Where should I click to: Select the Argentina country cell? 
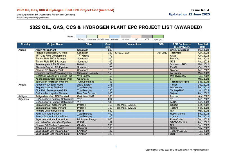point(26,117)
